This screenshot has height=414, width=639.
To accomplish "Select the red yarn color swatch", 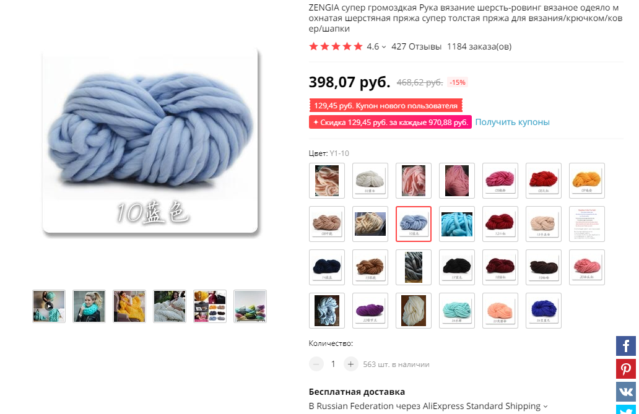I will [543, 181].
